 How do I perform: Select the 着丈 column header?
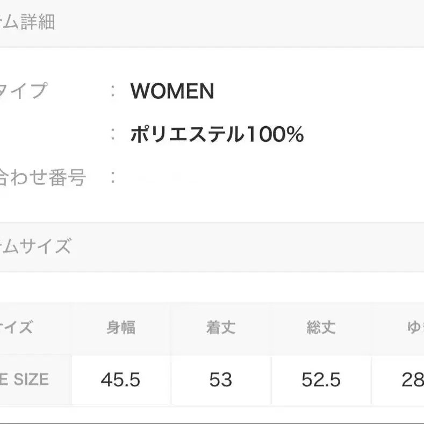click(220, 327)
